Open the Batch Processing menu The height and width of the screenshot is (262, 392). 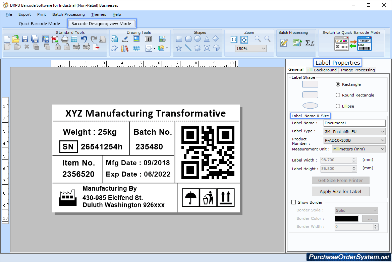pos(68,14)
